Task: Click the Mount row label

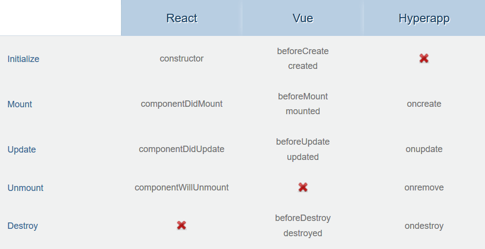Action: click(20, 104)
